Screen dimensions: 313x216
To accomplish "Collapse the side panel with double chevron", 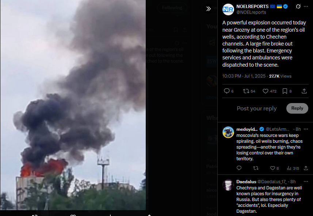I will tap(209, 9).
